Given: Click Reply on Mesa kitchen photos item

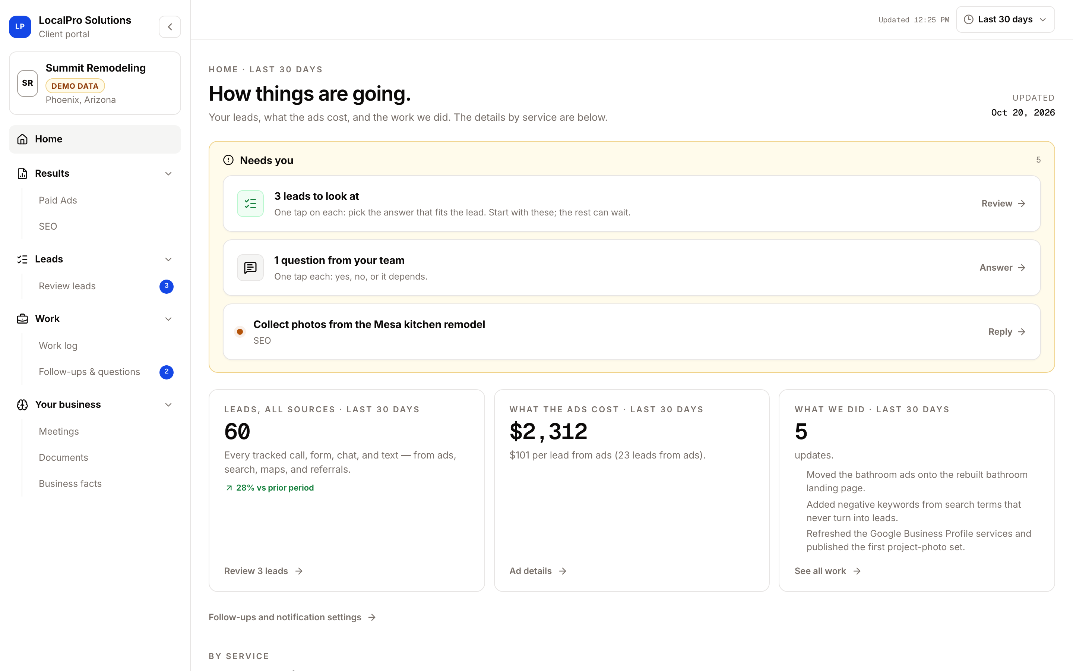Looking at the screenshot, I should (x=1007, y=332).
